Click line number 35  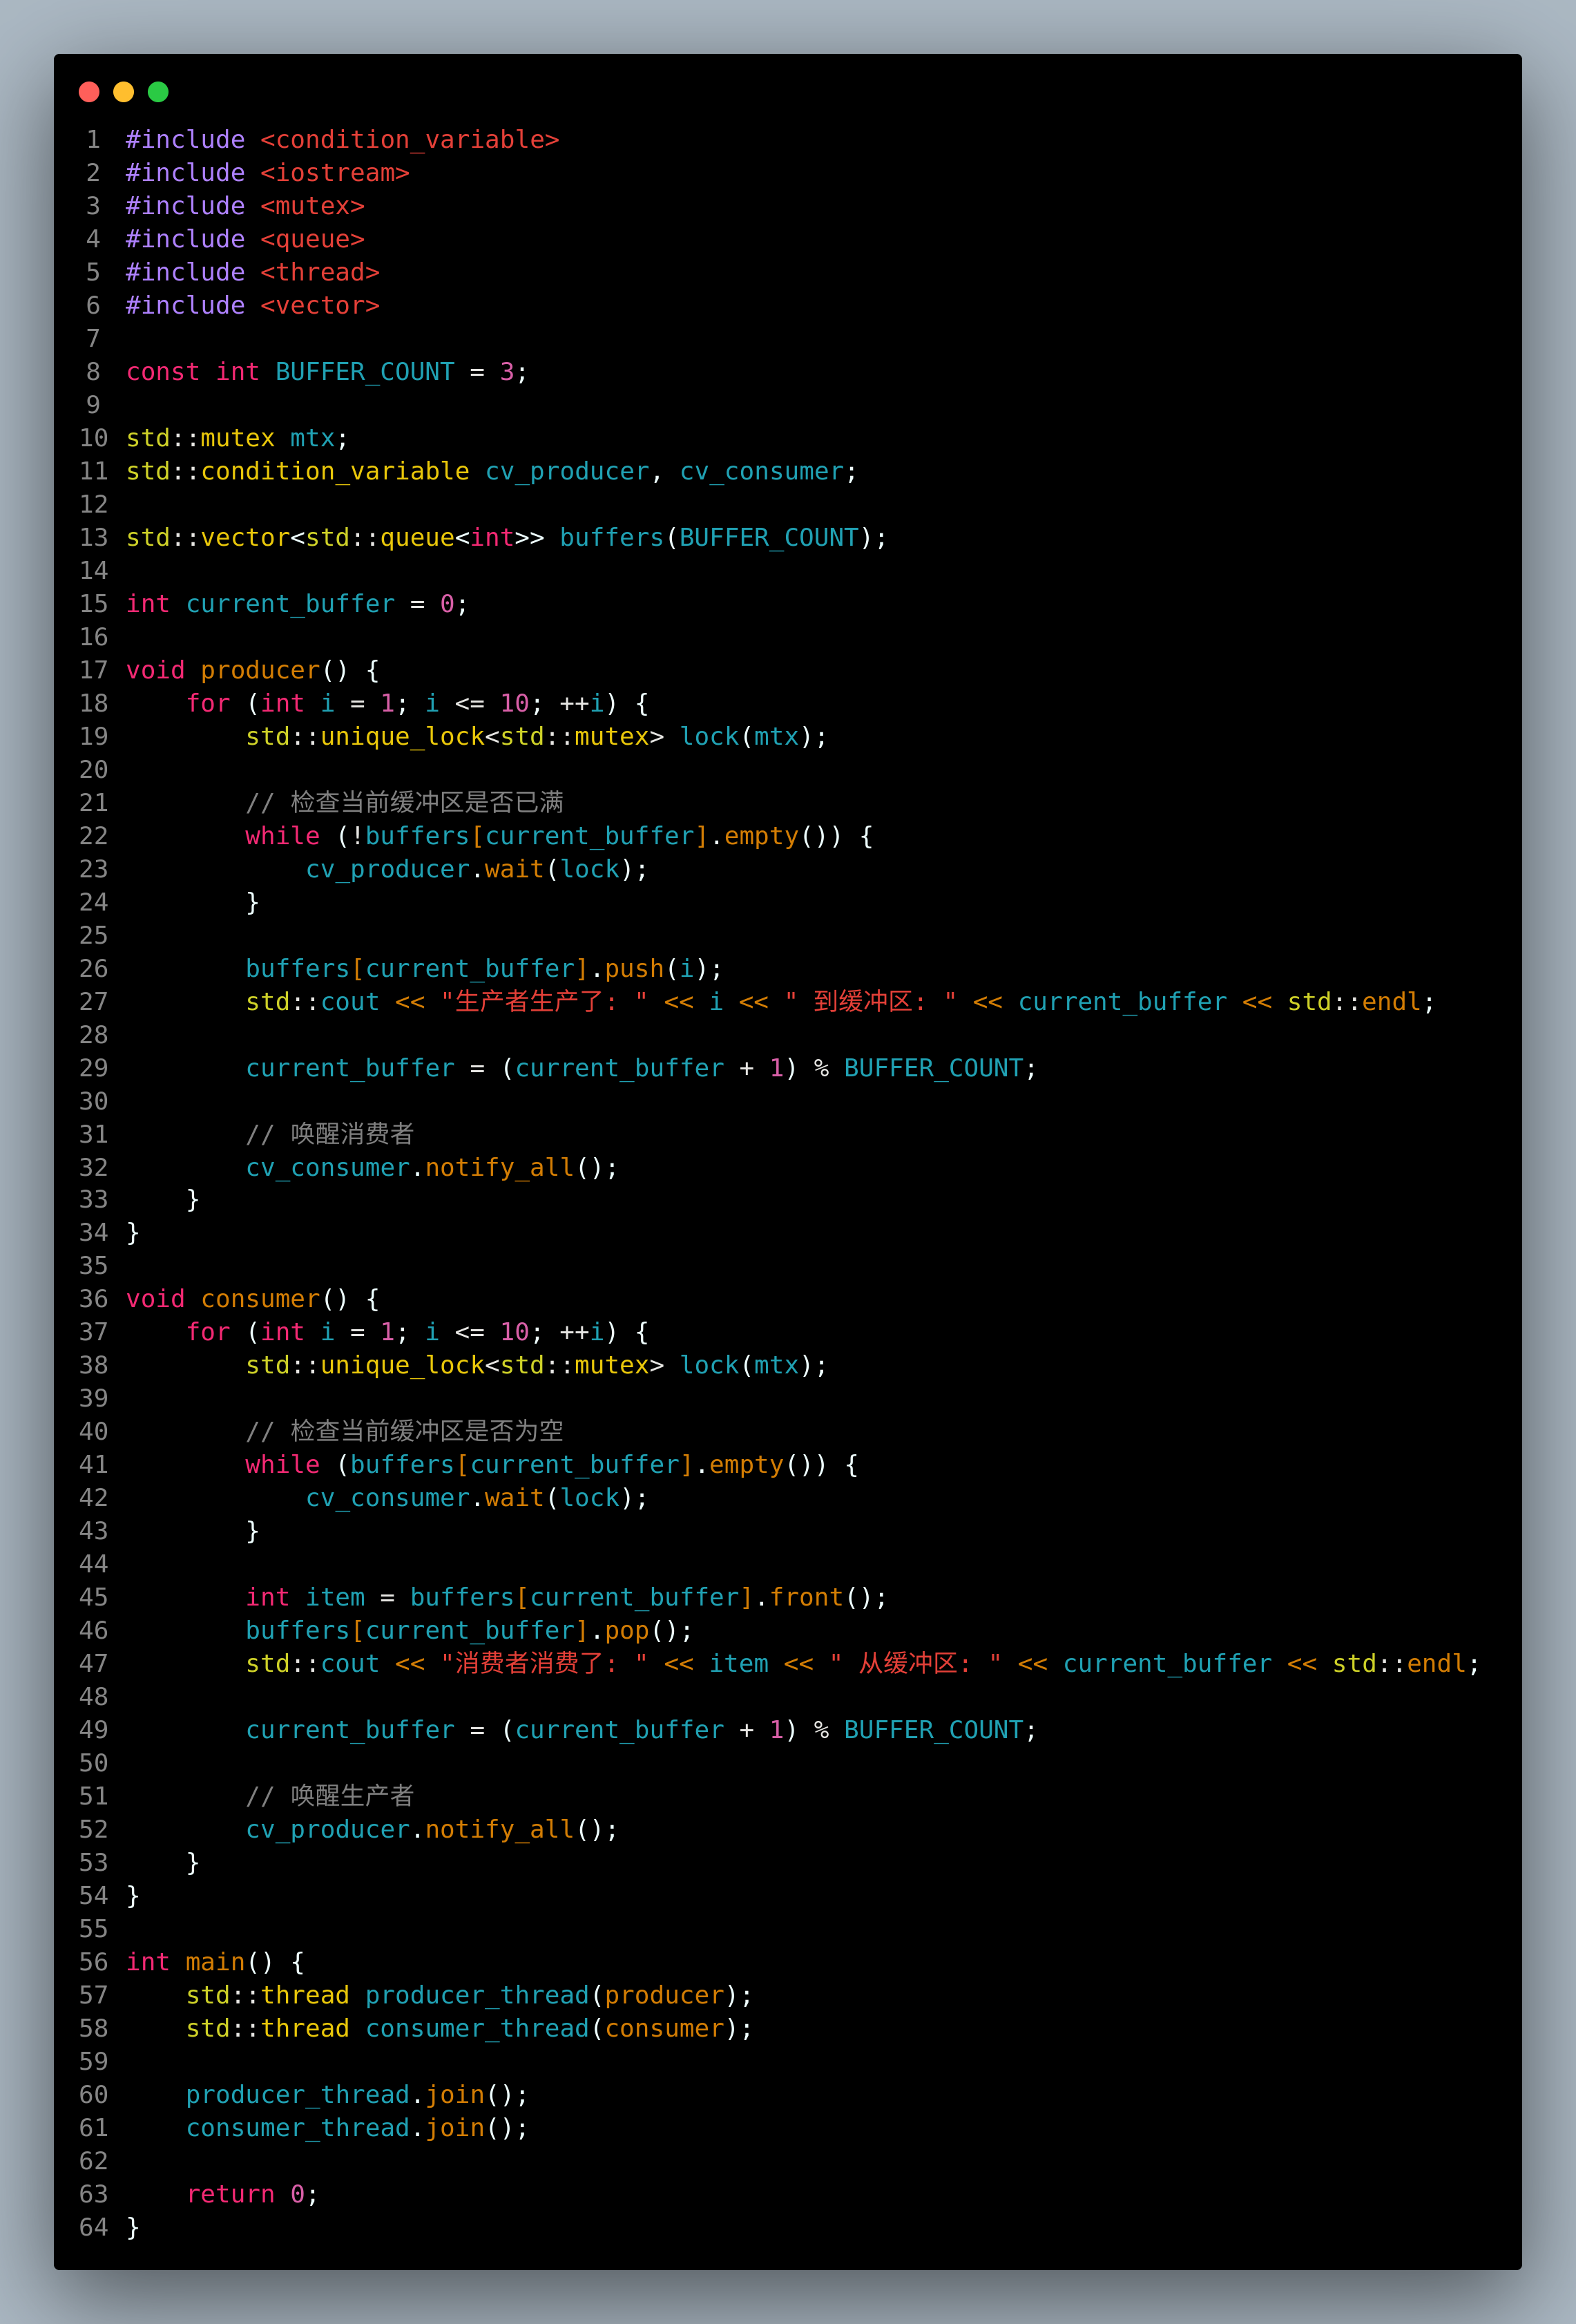click(x=93, y=1266)
